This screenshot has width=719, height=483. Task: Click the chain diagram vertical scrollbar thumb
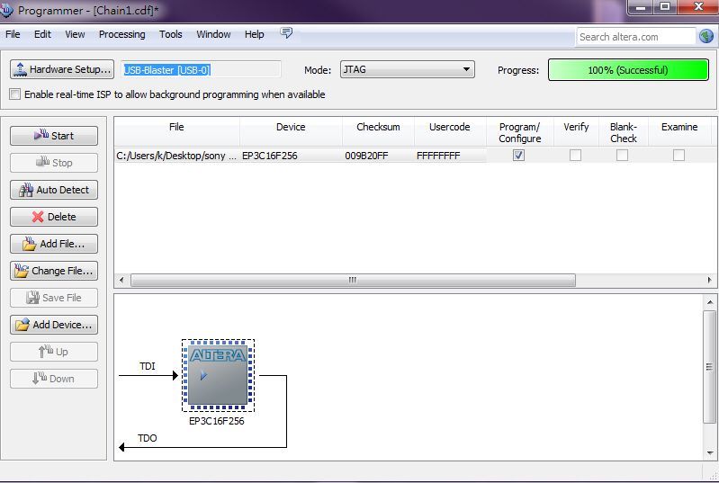[x=709, y=367]
